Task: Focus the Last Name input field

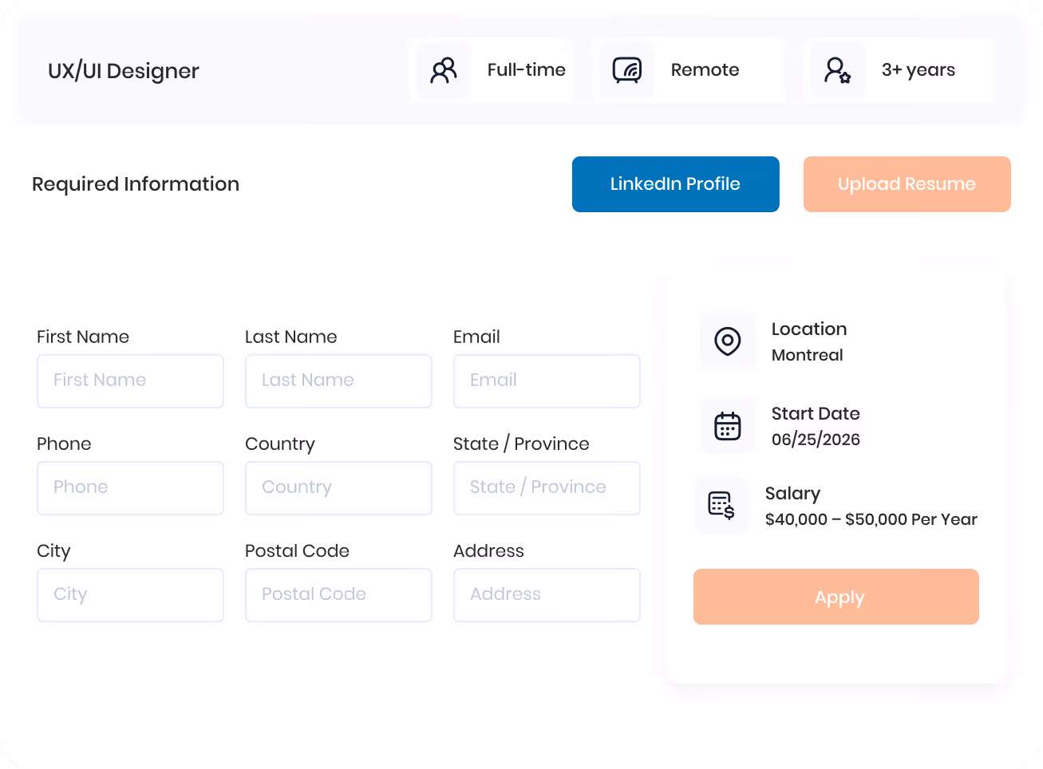Action: 339,381
